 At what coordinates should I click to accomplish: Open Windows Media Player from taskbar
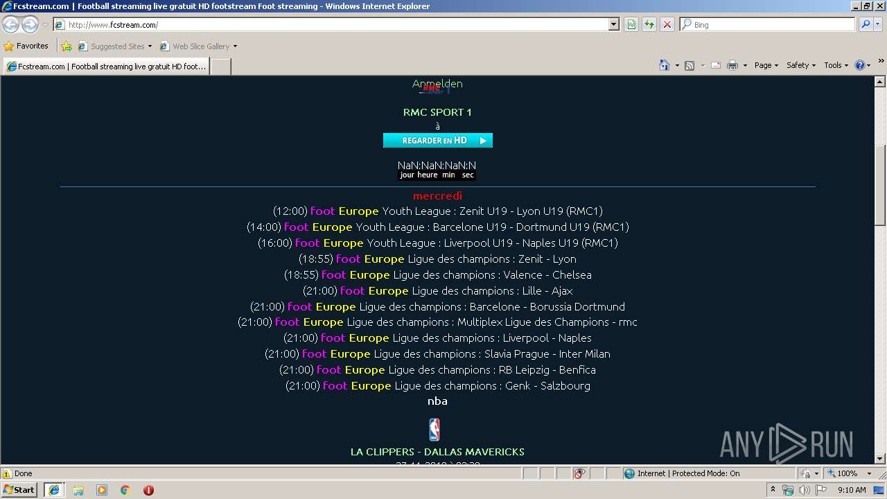[102, 490]
